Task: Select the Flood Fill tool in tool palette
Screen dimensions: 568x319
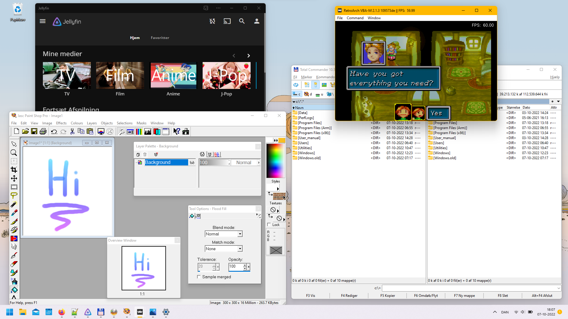Action: [x=14, y=290]
